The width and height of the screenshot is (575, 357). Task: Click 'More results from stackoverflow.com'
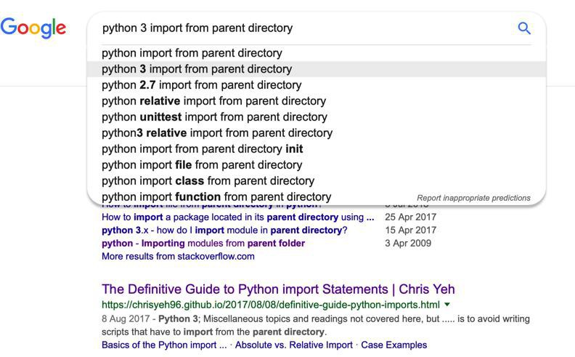[178, 257]
